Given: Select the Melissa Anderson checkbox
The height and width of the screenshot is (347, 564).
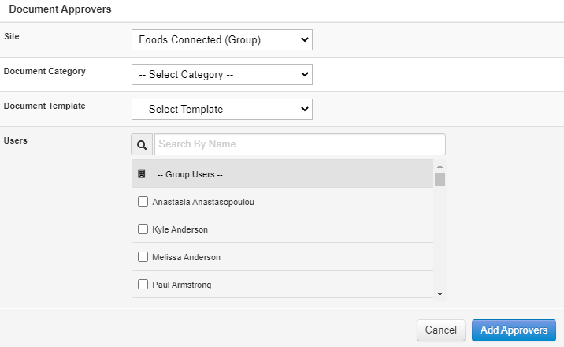Looking at the screenshot, I should 143,256.
